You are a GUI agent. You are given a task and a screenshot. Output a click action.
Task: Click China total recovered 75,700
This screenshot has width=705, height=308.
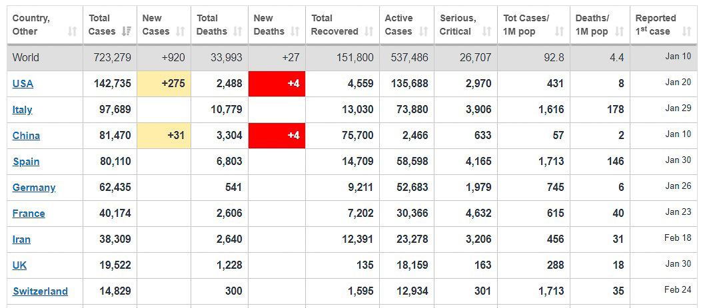point(357,136)
